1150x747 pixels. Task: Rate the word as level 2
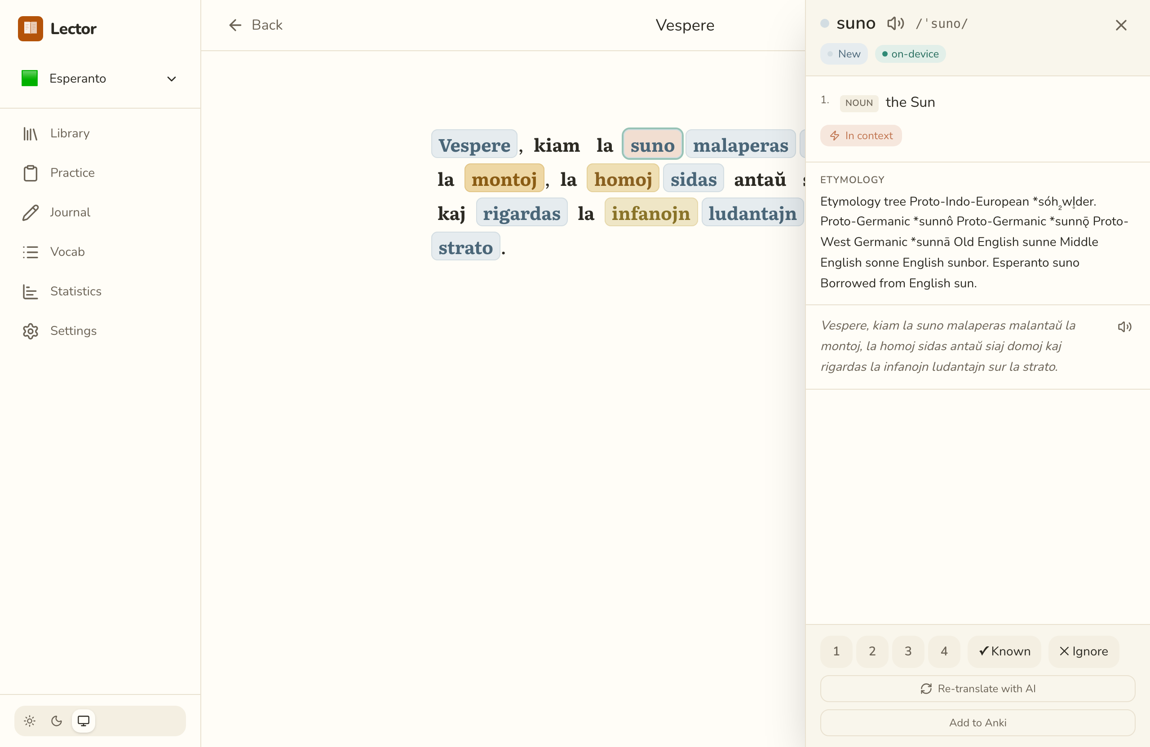tap(872, 651)
